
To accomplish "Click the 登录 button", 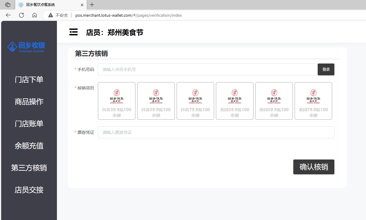I will 326,69.
